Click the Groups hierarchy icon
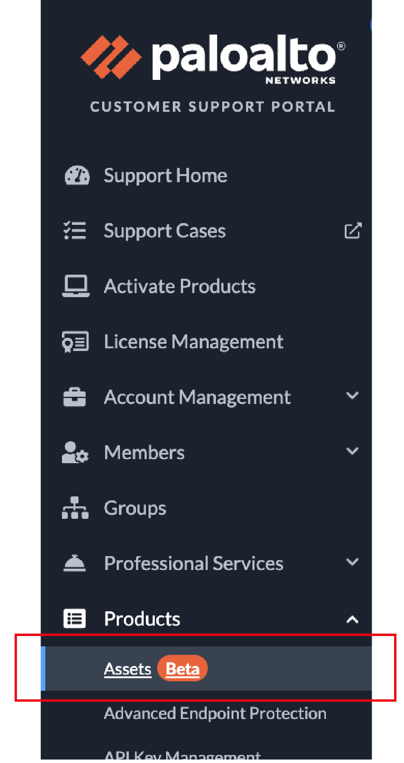Screen dimensions: 404x763 (x=75, y=508)
